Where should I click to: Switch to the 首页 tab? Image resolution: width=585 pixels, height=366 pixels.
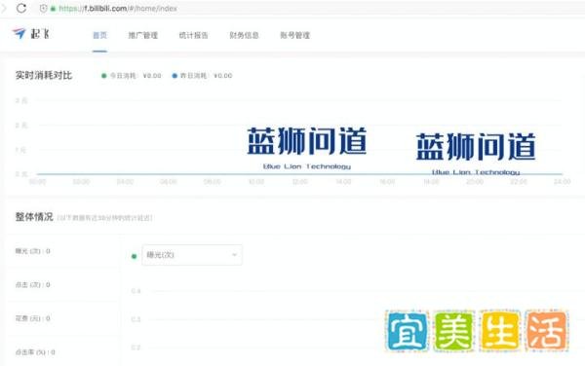click(99, 35)
